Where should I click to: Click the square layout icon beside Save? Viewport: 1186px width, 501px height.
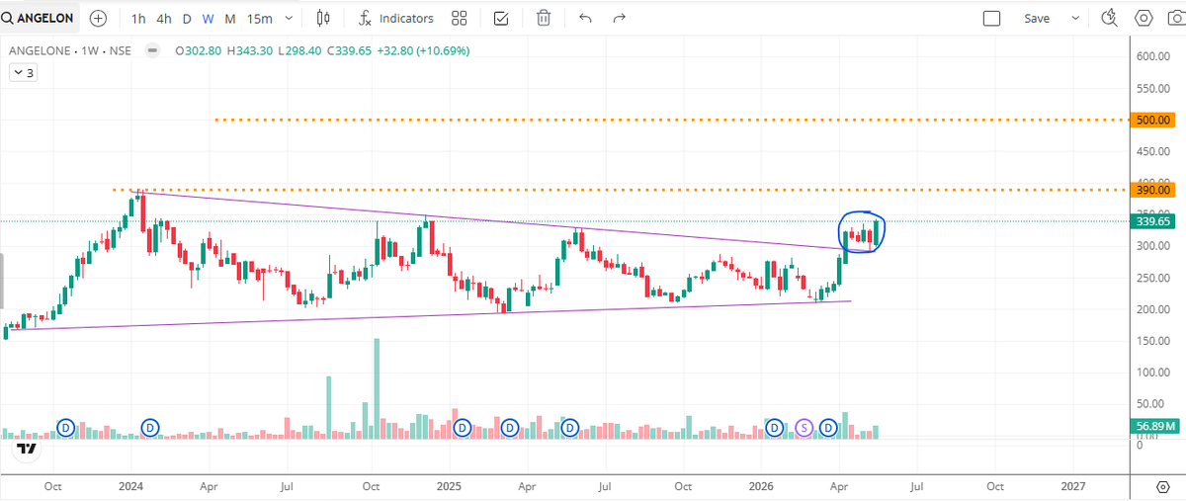tap(992, 18)
